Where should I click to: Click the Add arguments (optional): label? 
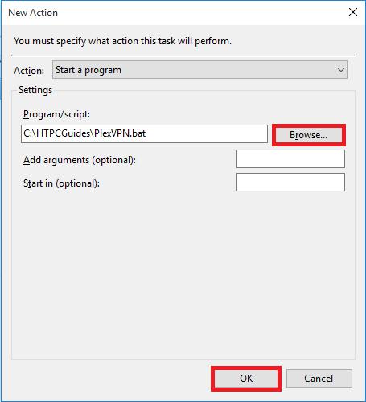pyautogui.click(x=80, y=160)
